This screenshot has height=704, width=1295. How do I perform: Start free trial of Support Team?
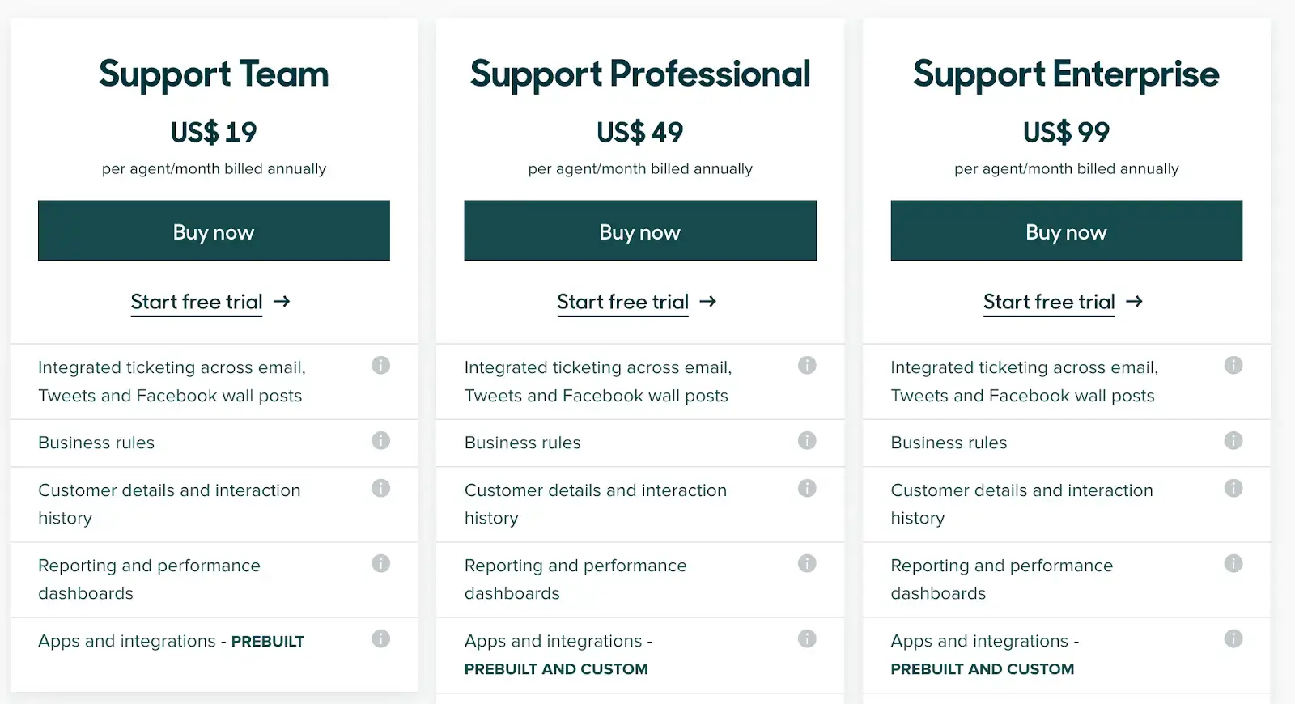[197, 302]
